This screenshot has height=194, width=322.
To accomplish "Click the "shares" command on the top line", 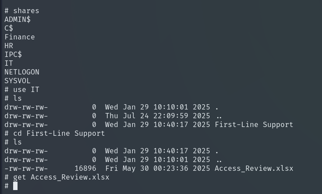I will point(26,11).
